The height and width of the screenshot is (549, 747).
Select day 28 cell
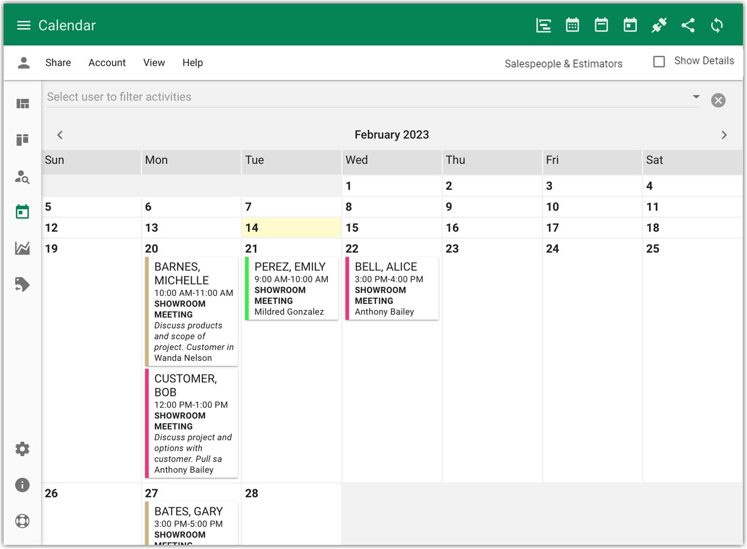(x=291, y=514)
